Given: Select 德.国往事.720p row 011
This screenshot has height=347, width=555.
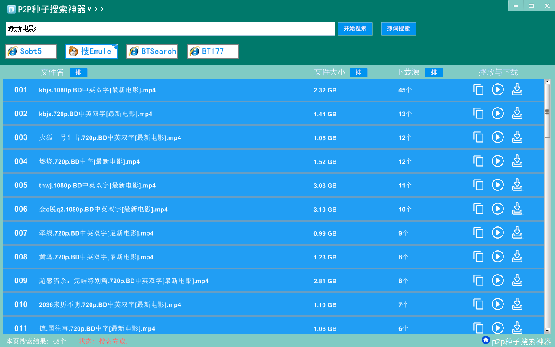Looking at the screenshot, I should (274, 326).
